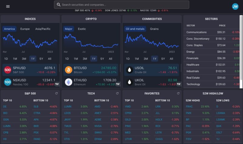Click PRICE column header in Sectors

(x=222, y=26)
